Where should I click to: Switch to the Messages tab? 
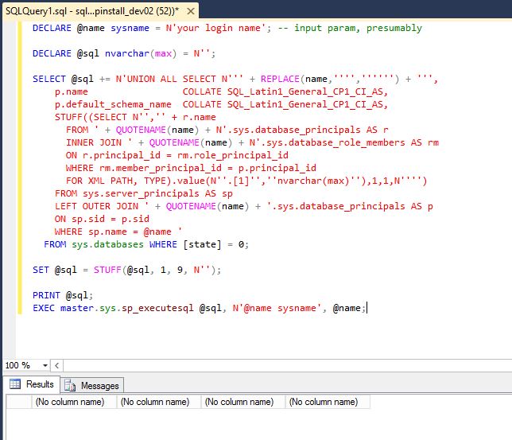[92, 386]
